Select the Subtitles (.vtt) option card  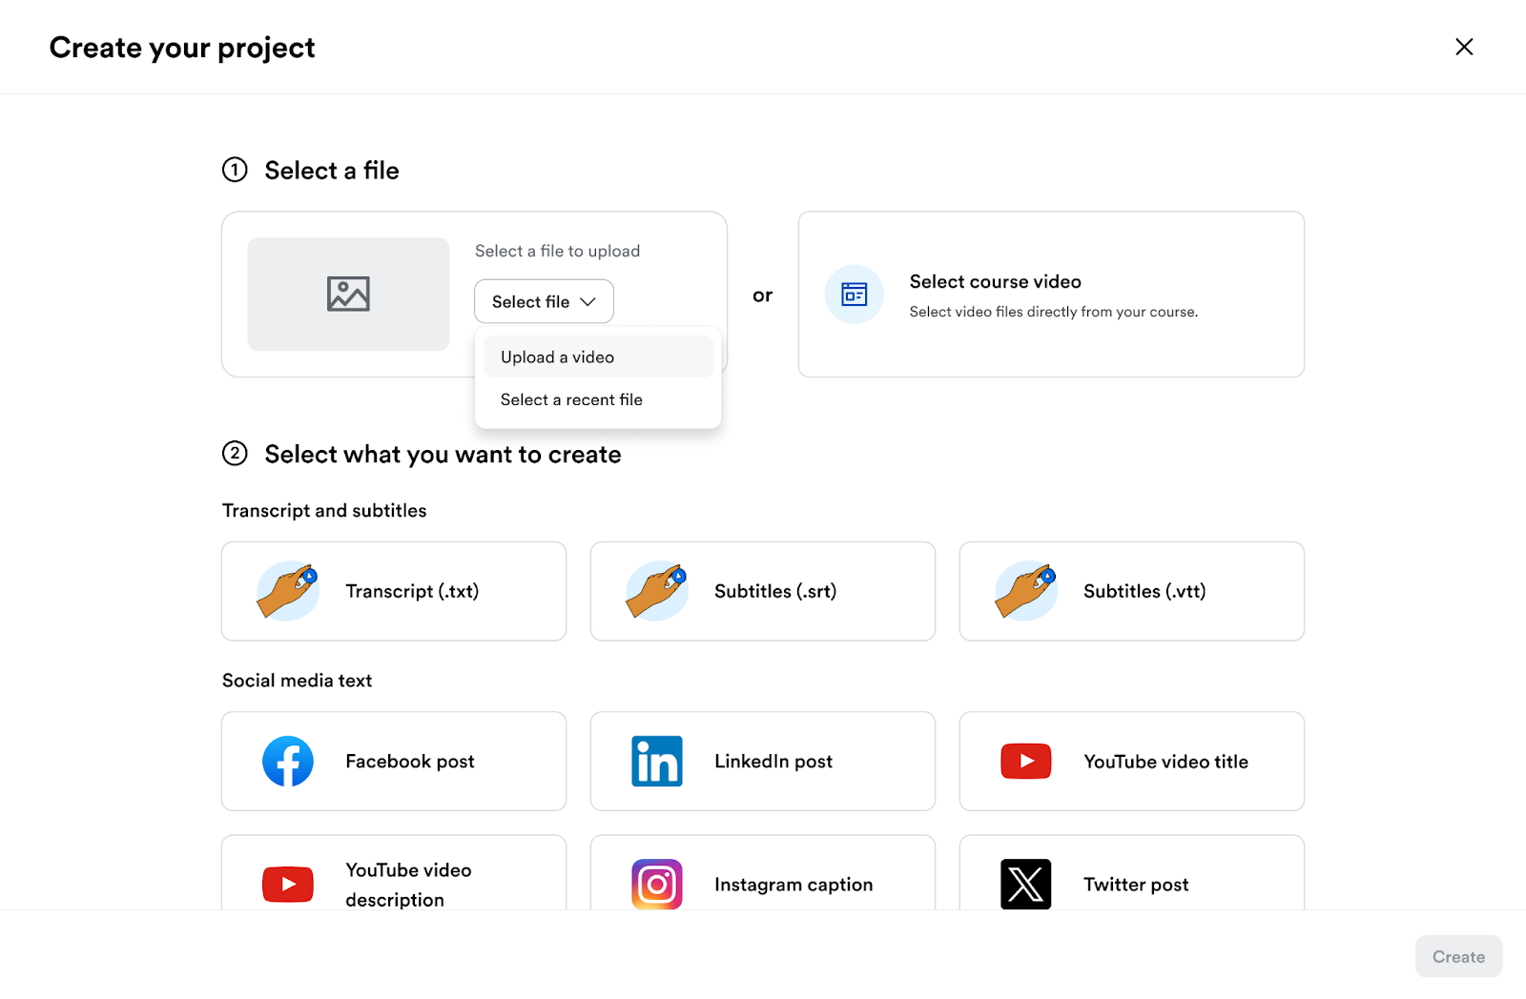1132,591
